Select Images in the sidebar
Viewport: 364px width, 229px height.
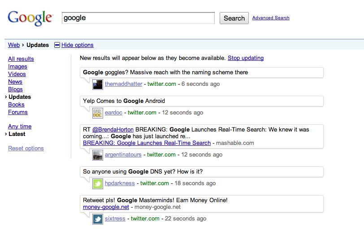[17, 67]
